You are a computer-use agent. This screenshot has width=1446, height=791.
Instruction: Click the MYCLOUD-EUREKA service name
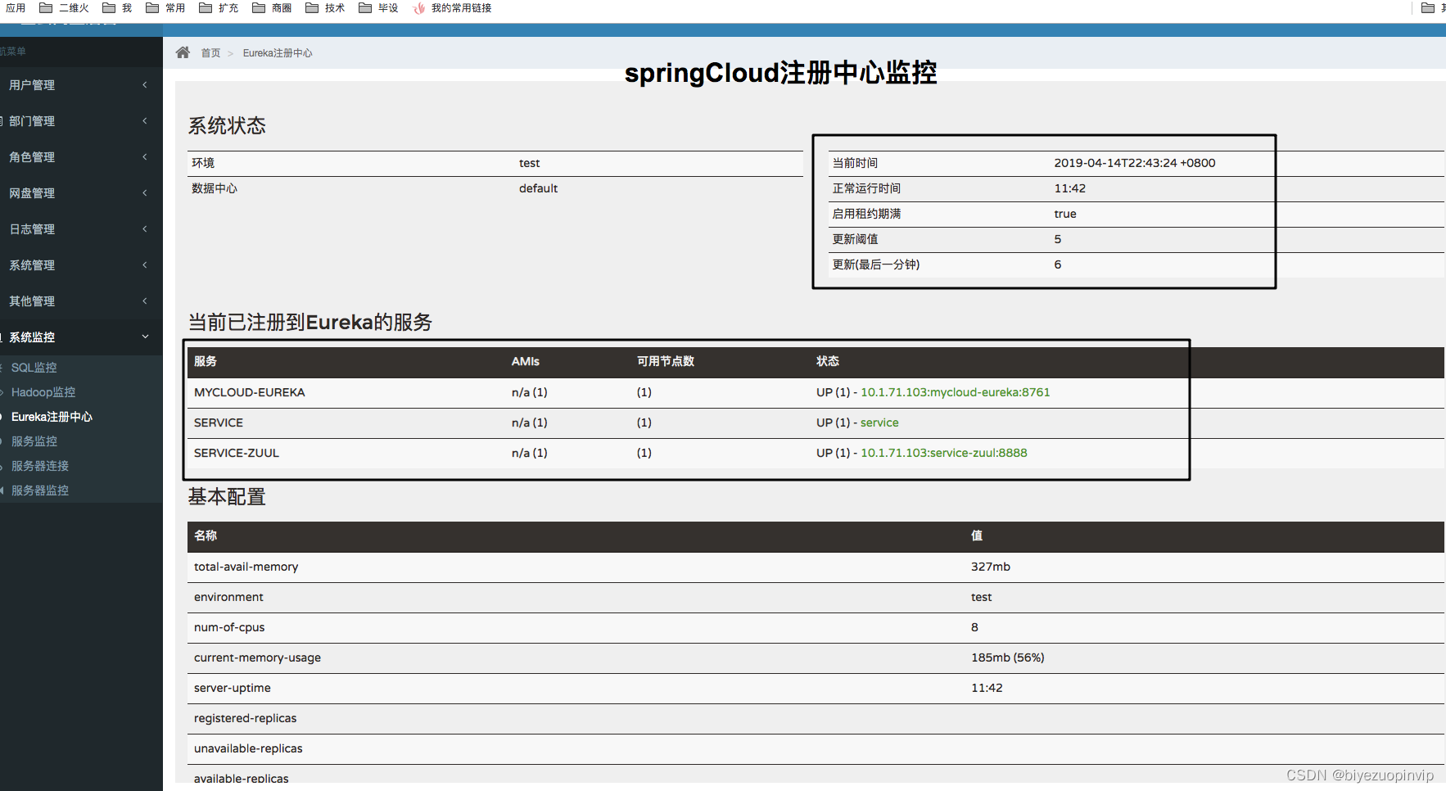[x=250, y=392]
